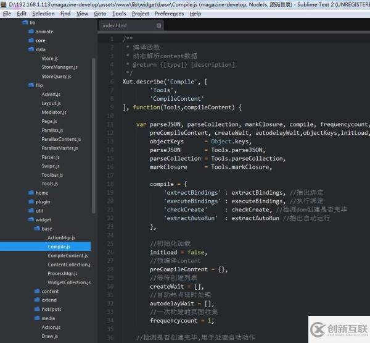Click the util folder icon

pos(31,211)
